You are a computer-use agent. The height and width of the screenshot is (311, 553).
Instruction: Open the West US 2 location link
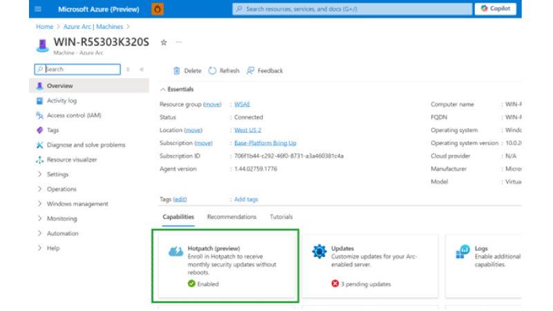tap(247, 130)
